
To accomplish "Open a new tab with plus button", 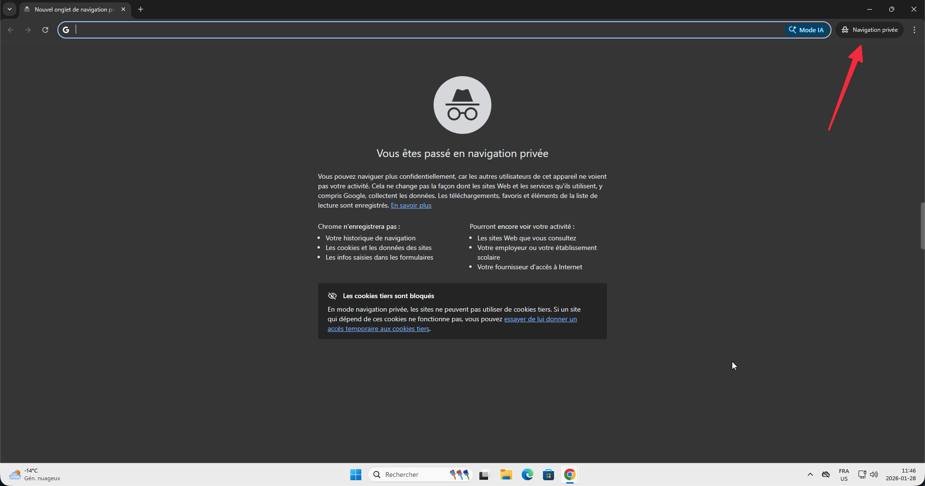I will coord(141,9).
